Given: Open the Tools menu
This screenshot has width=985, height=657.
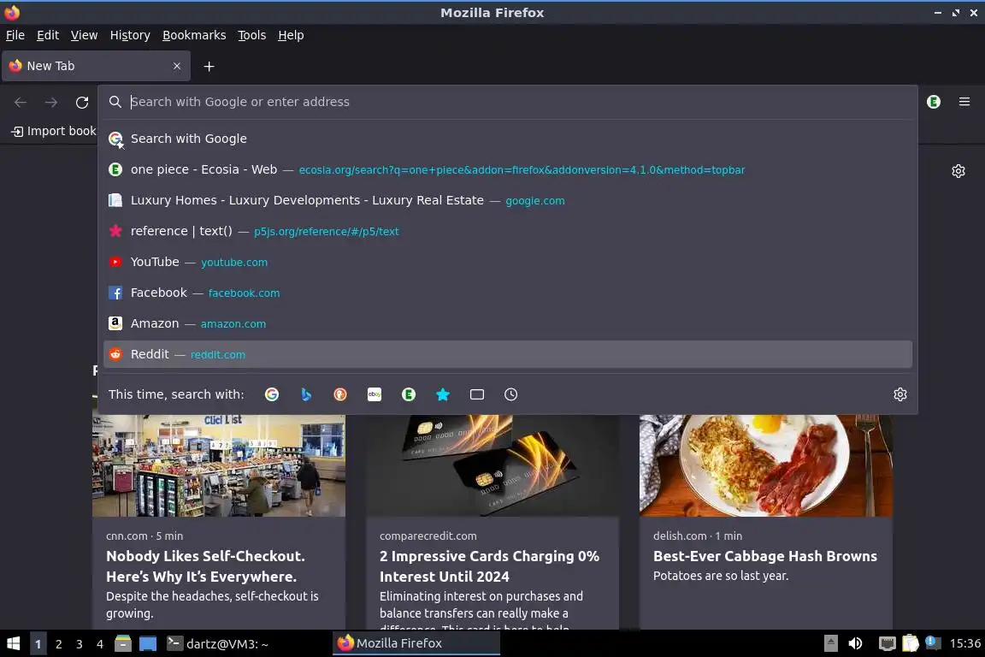Looking at the screenshot, I should (252, 35).
